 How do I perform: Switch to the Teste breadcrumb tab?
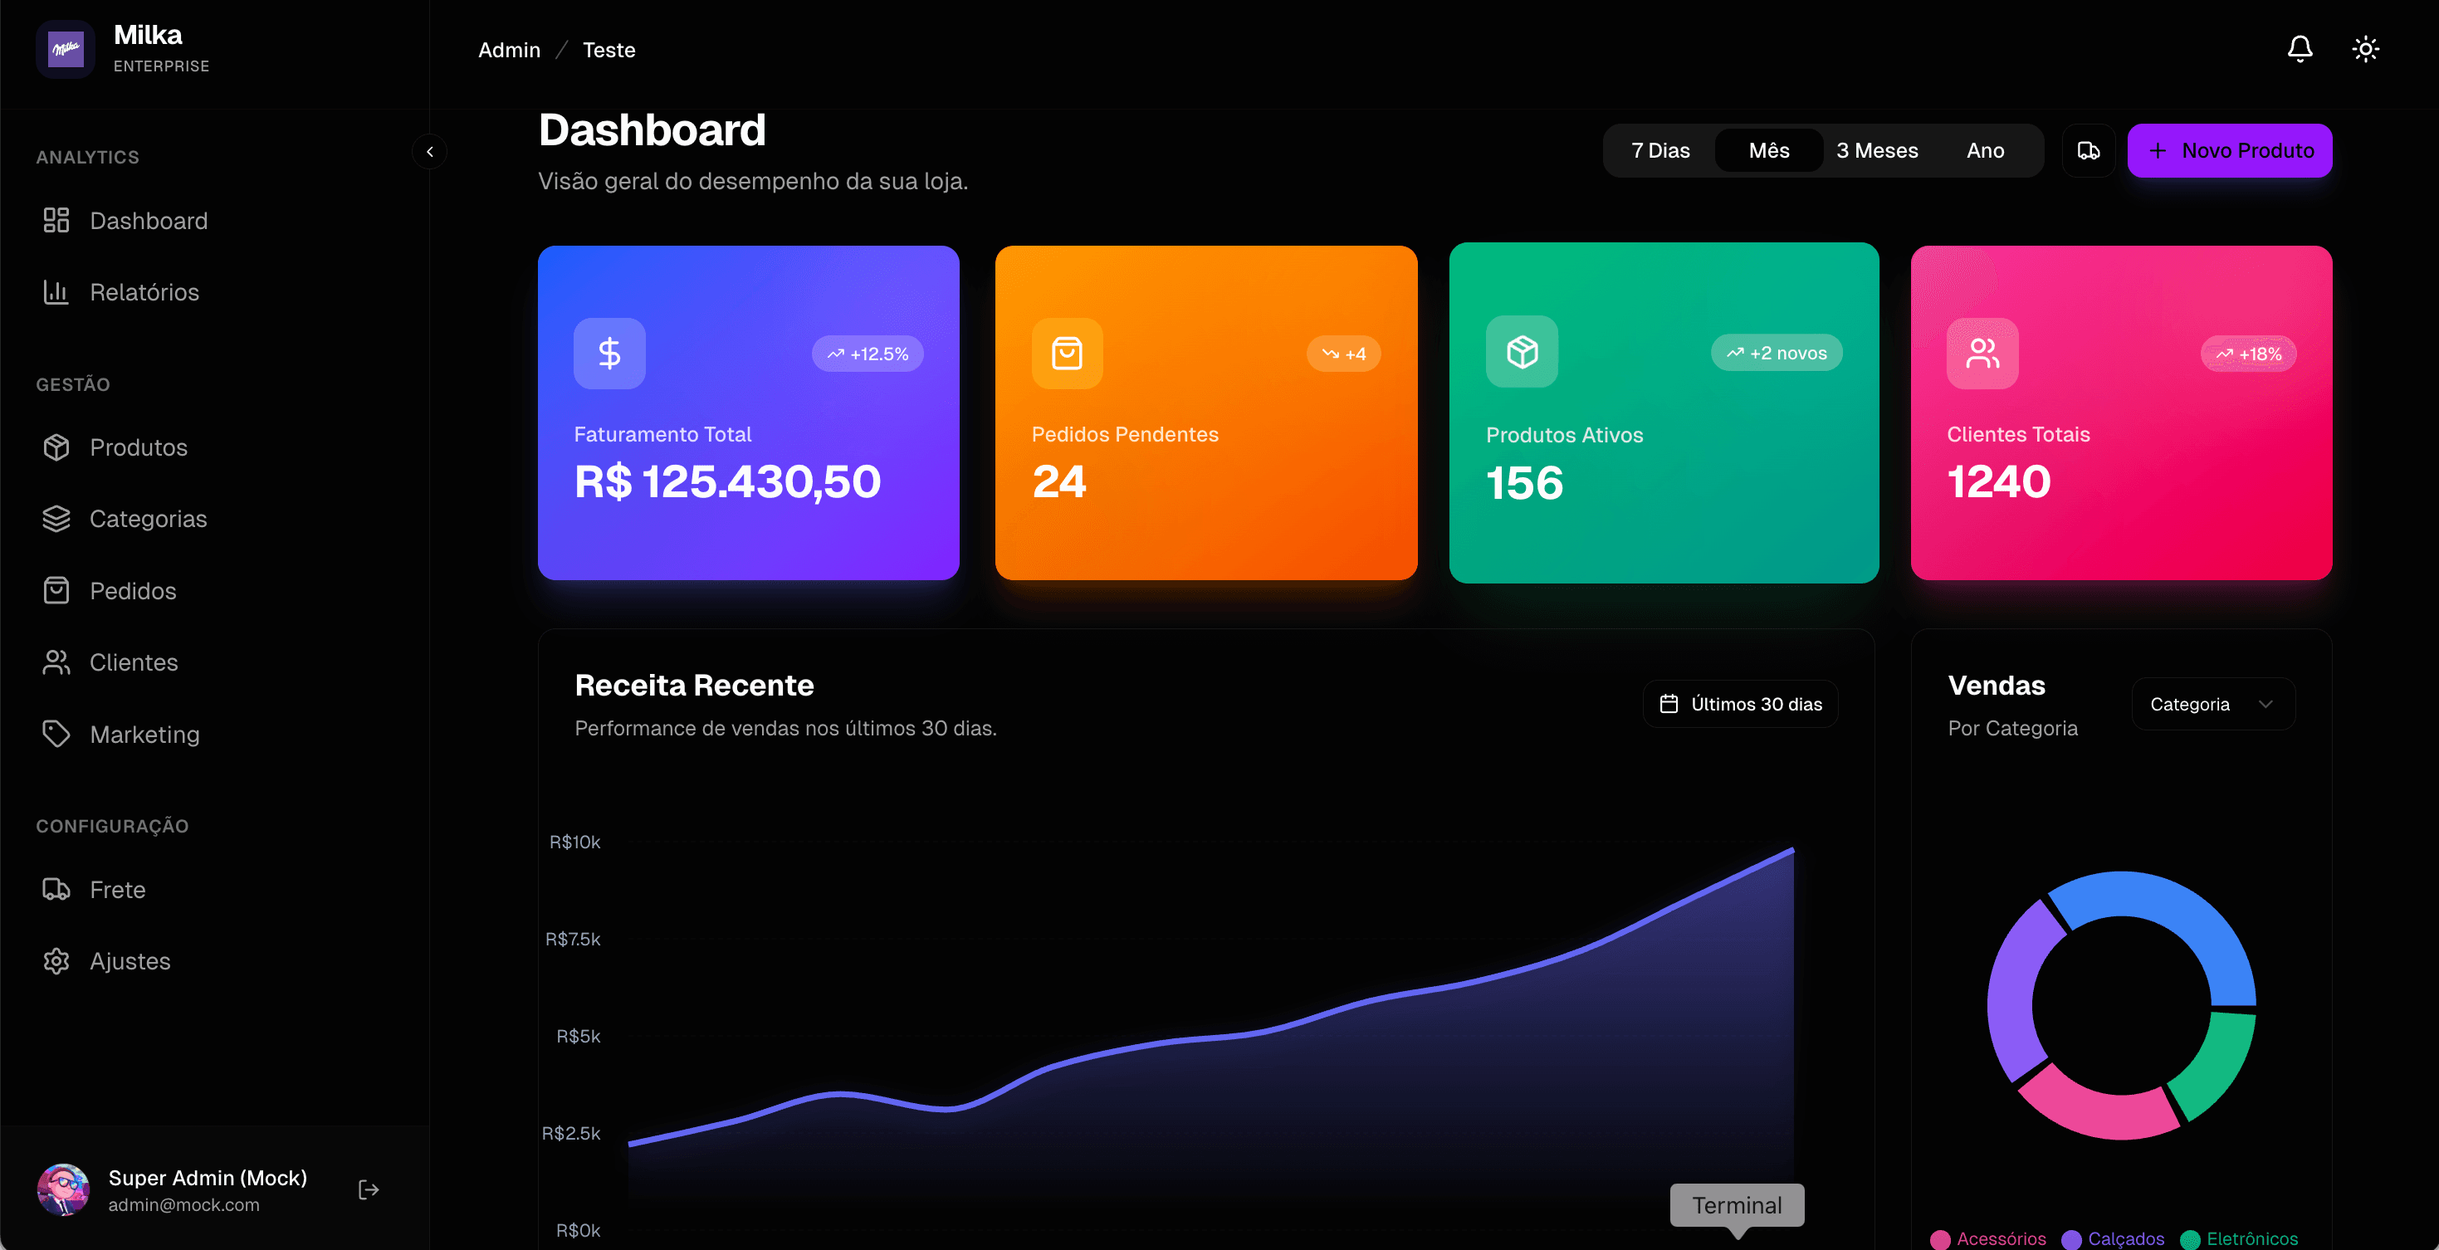click(608, 49)
